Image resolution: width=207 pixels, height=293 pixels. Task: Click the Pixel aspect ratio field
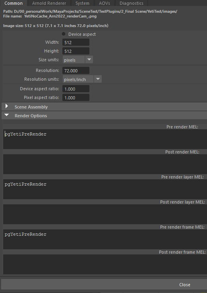click(76, 97)
